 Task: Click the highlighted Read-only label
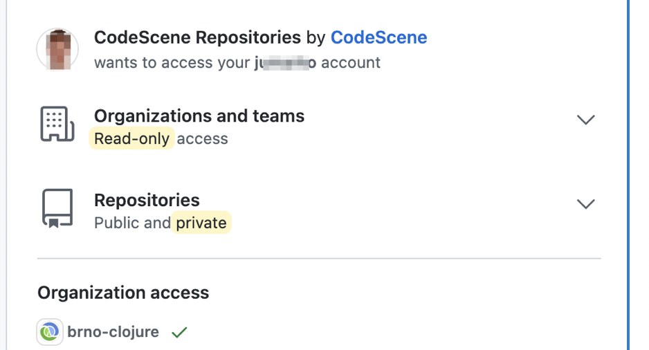[131, 138]
